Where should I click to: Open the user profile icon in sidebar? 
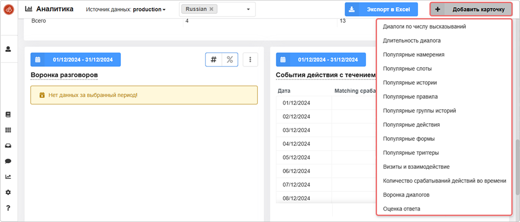(8, 49)
